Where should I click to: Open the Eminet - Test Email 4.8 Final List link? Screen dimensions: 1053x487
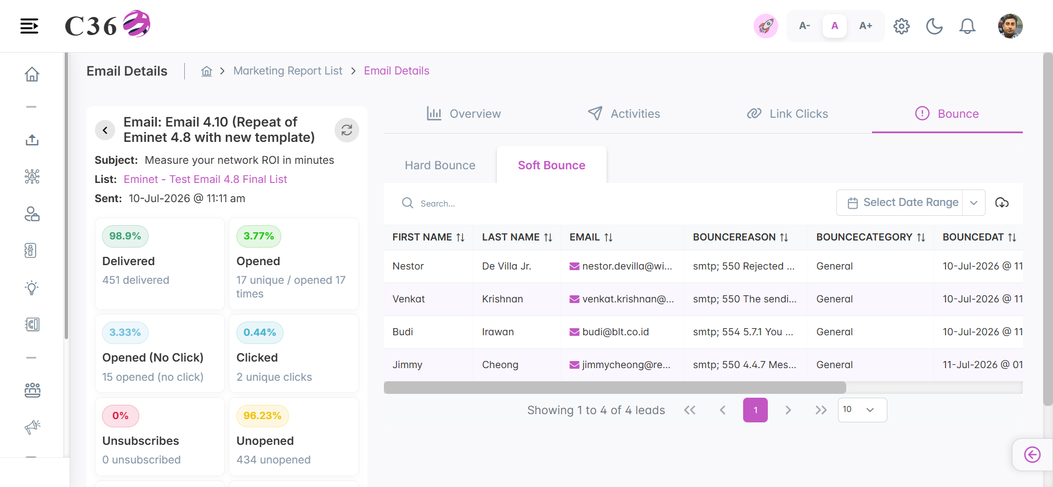tap(205, 179)
